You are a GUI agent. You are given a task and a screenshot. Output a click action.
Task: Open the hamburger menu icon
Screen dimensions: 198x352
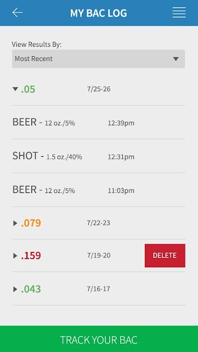(179, 13)
